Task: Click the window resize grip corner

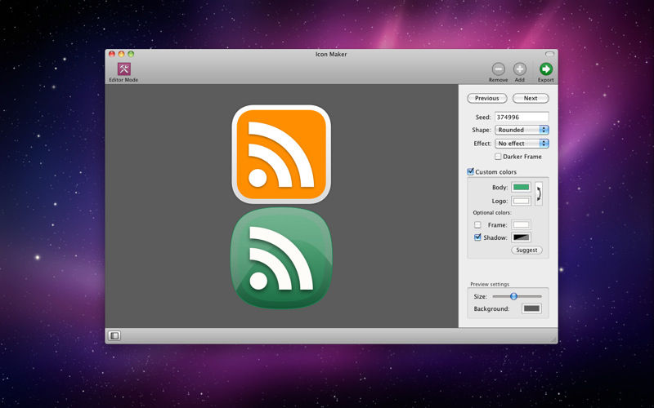Action: [x=554, y=339]
